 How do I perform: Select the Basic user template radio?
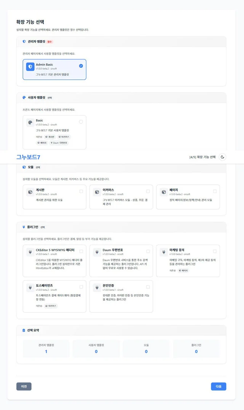click(81, 122)
